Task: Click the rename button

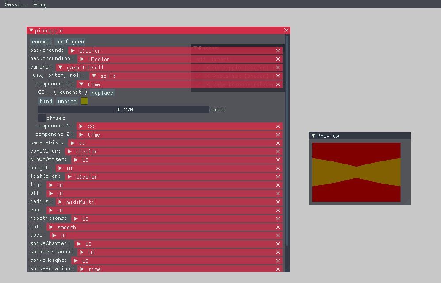Action: [x=41, y=42]
